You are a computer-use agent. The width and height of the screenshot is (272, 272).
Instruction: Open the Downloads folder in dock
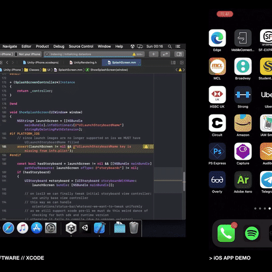120,228
